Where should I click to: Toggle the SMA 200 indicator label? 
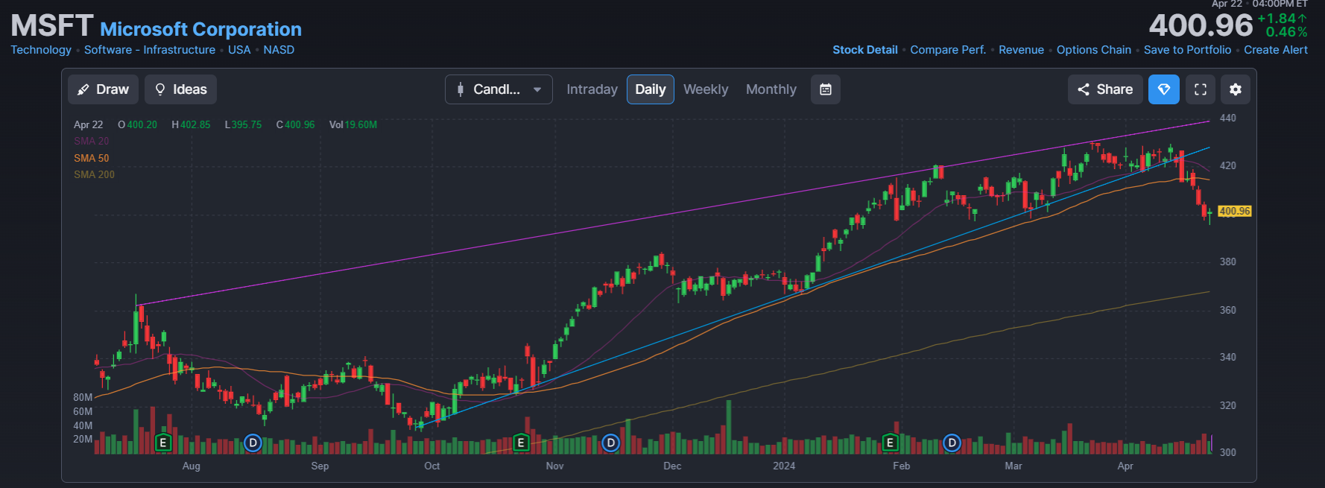[x=94, y=174]
